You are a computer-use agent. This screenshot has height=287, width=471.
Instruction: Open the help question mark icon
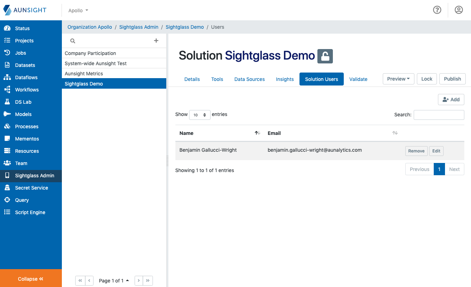[437, 10]
